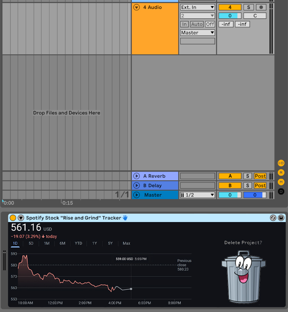Click the Master track play icon
This screenshot has width=288, height=312.
(x=137, y=195)
